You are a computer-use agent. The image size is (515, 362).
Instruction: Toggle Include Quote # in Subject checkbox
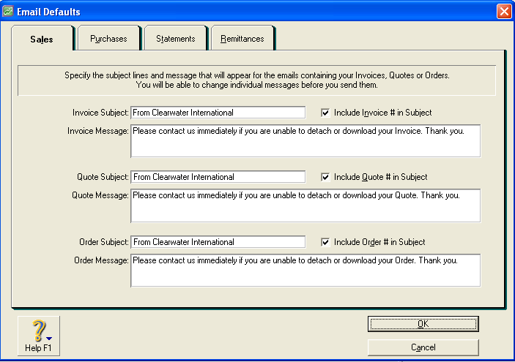(x=325, y=177)
